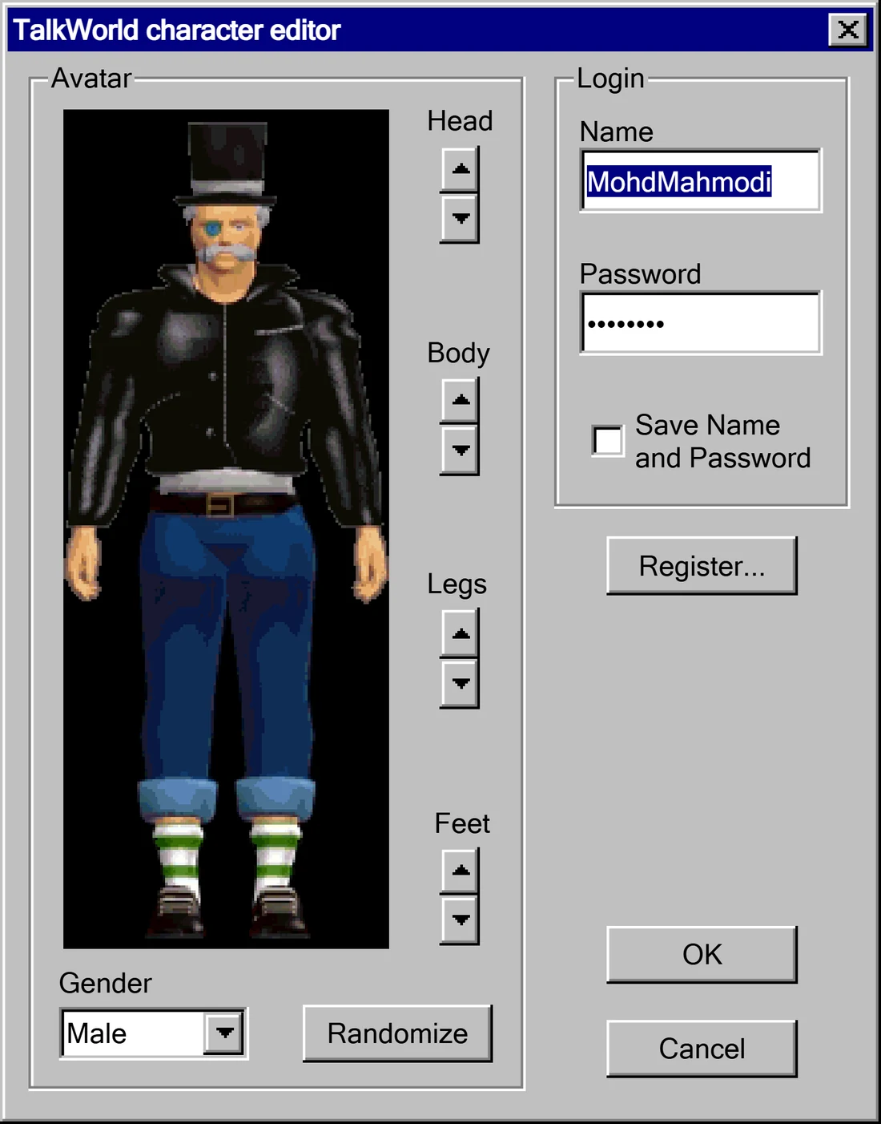The image size is (881, 1124).
Task: Click the Head down arrow
Action: click(x=460, y=218)
